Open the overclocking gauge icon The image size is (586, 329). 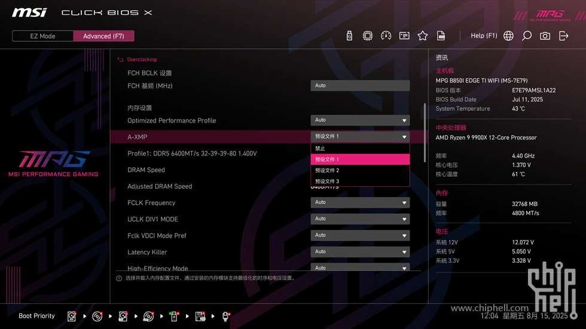point(386,36)
